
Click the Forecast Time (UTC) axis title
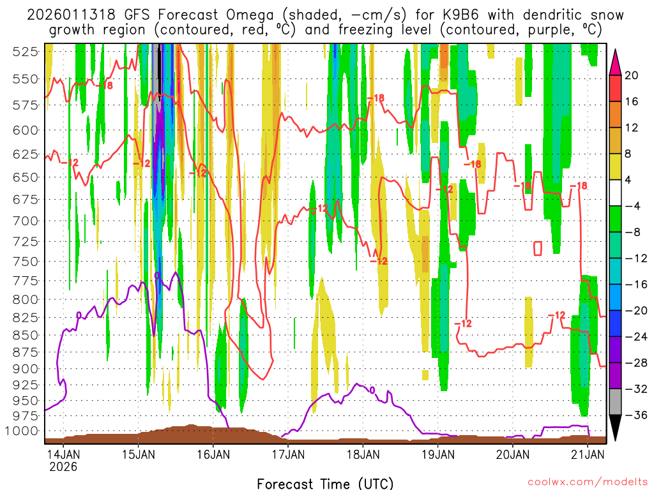pyautogui.click(x=325, y=484)
